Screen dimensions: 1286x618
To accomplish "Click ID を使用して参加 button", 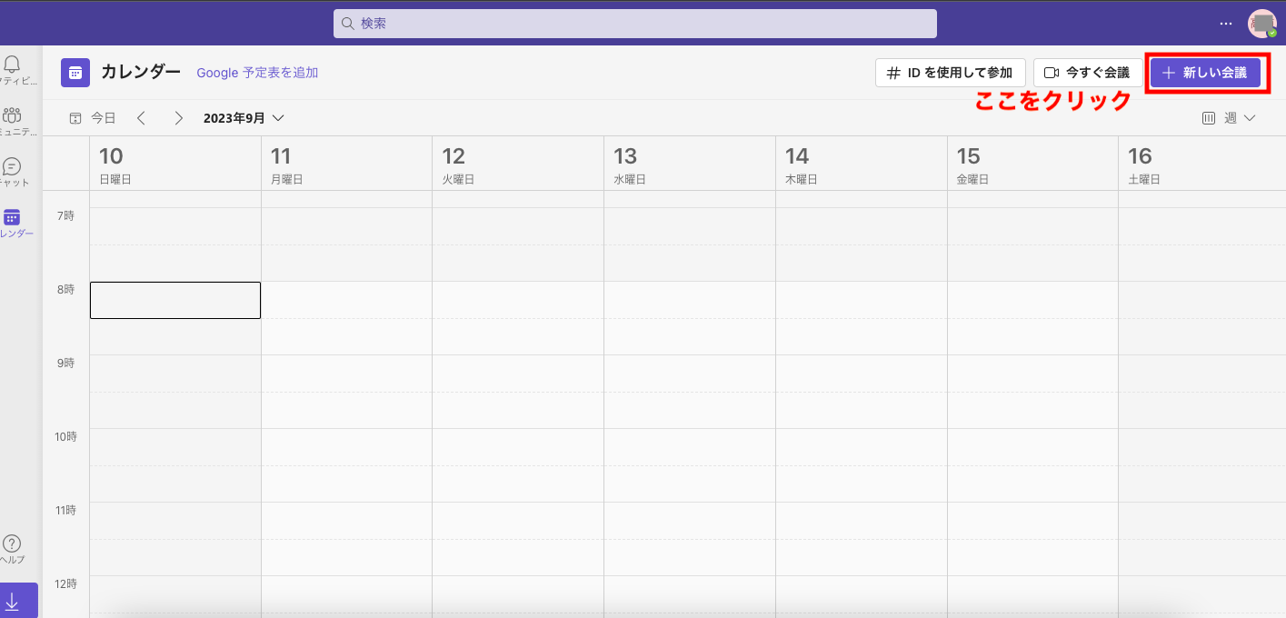I will 950,73.
